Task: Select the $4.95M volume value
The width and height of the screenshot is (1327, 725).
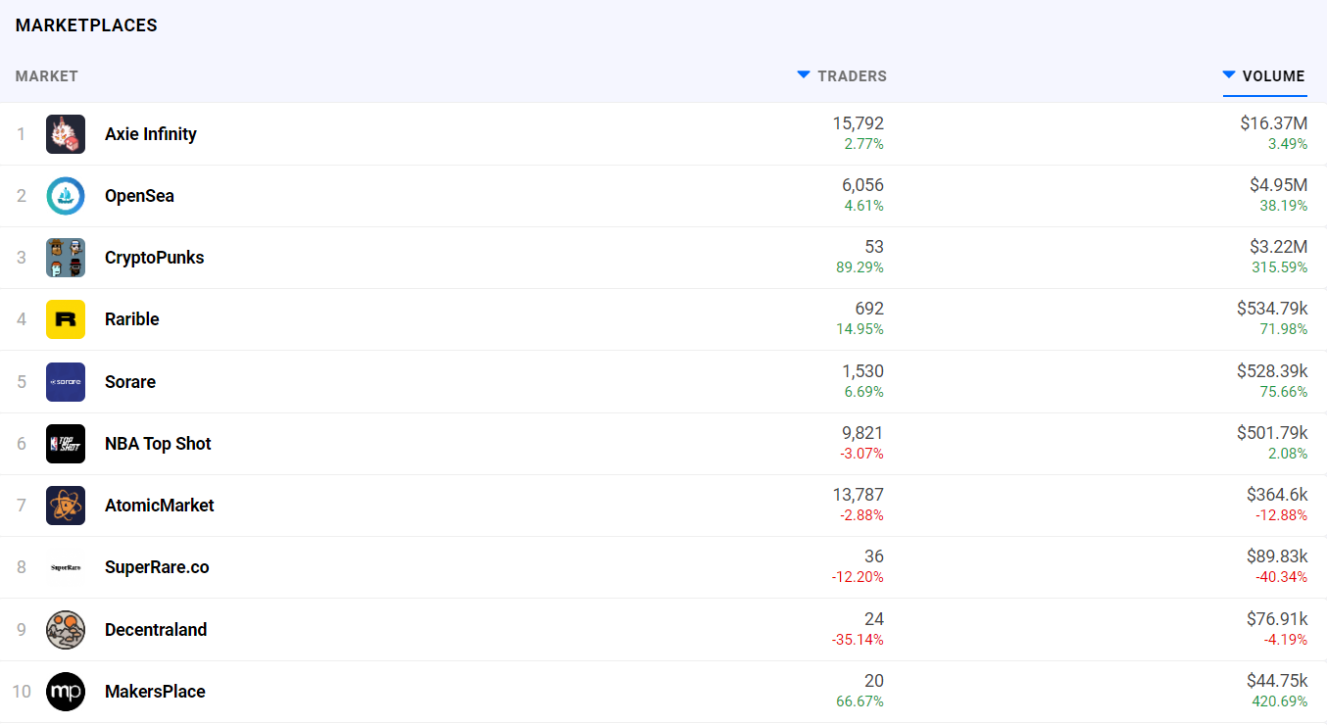Action: tap(1278, 185)
